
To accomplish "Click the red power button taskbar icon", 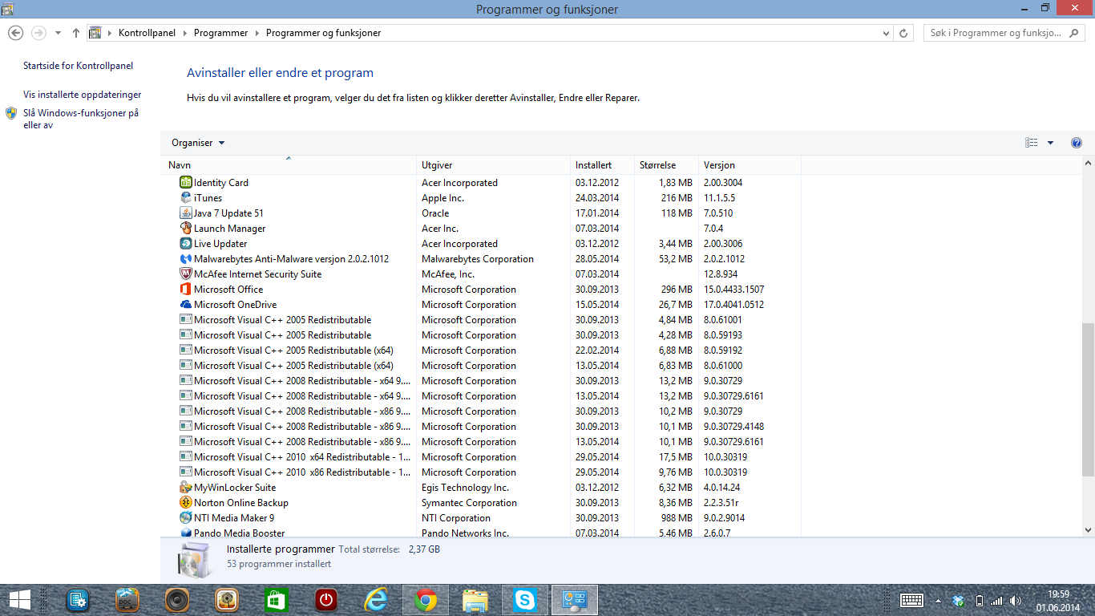I will point(326,599).
